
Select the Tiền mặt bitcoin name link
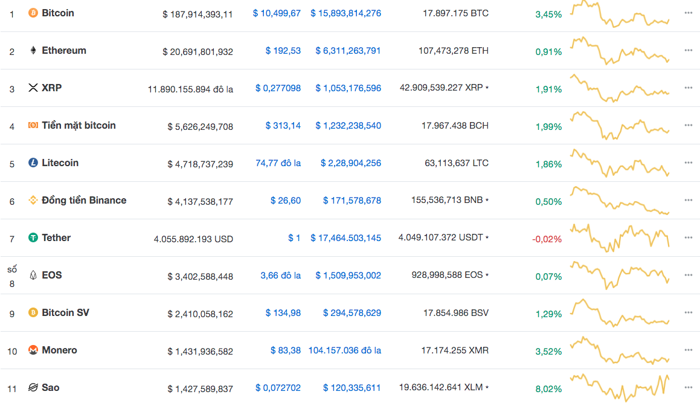tap(79, 126)
